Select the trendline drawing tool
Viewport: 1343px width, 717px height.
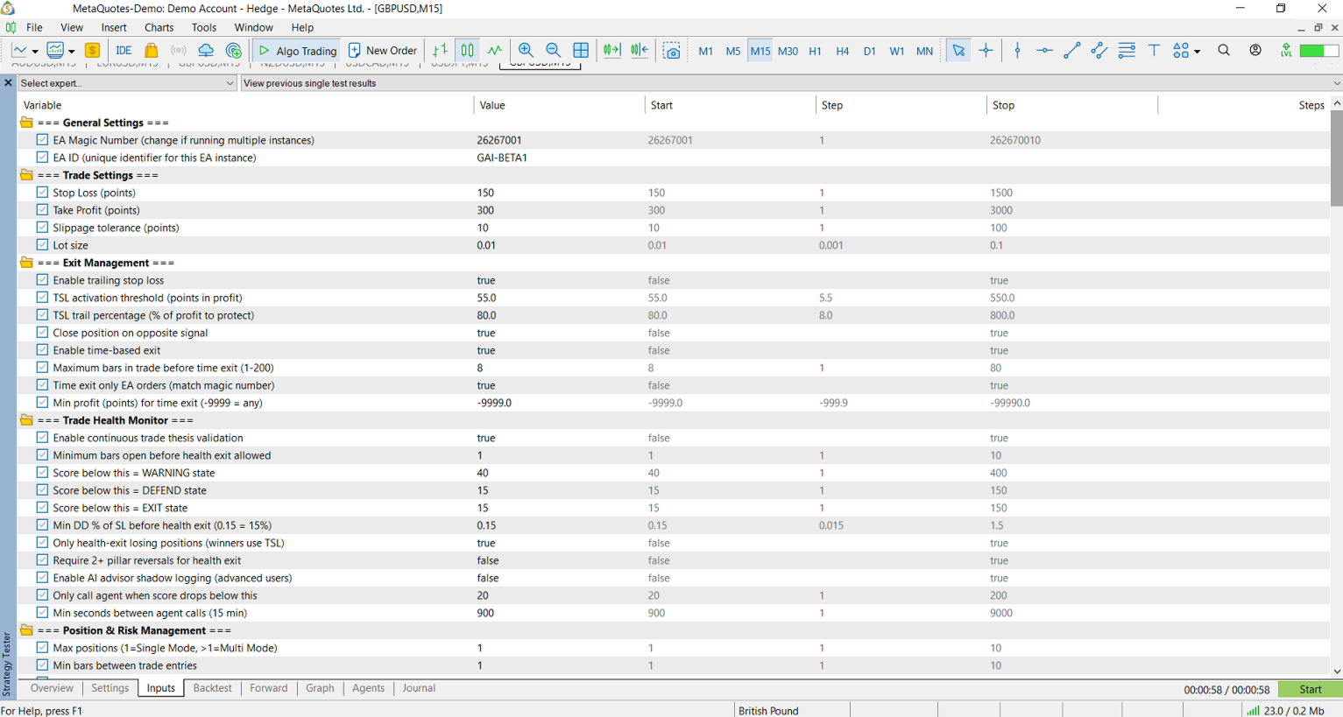(1071, 51)
